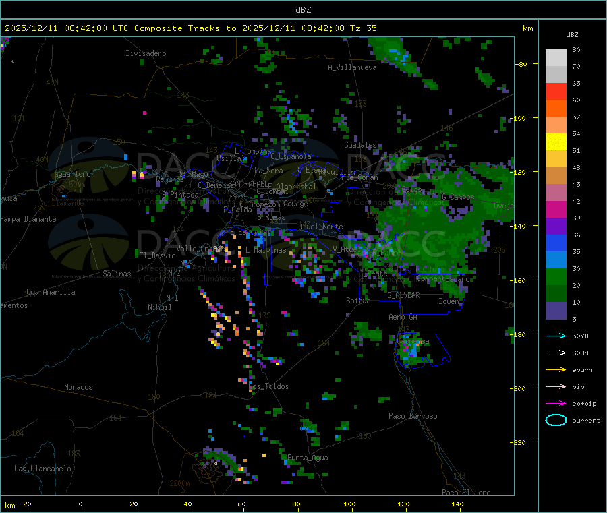Click the 'Paso_Barroso' map label

[x=413, y=416]
